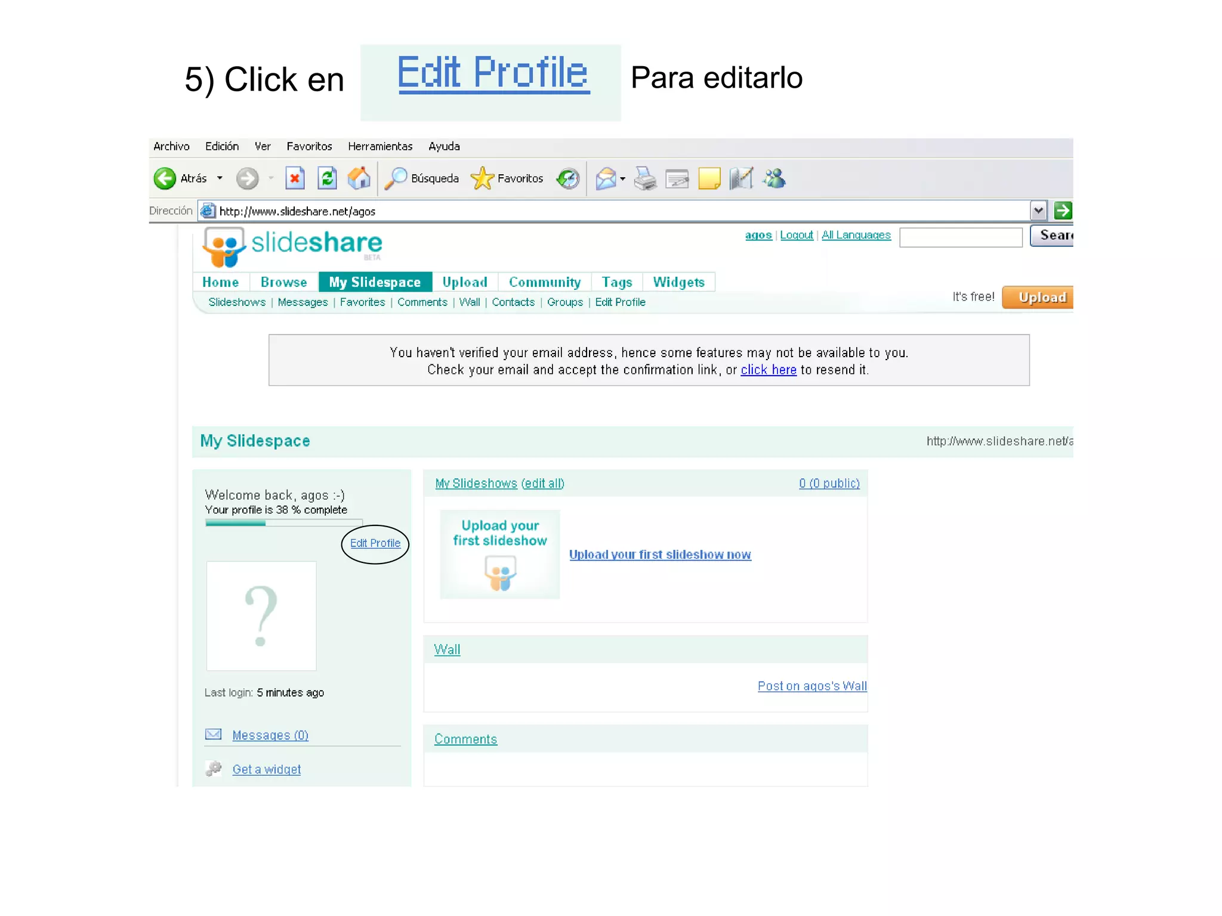
Task: Stop page loading with red X icon
Action: click(295, 178)
